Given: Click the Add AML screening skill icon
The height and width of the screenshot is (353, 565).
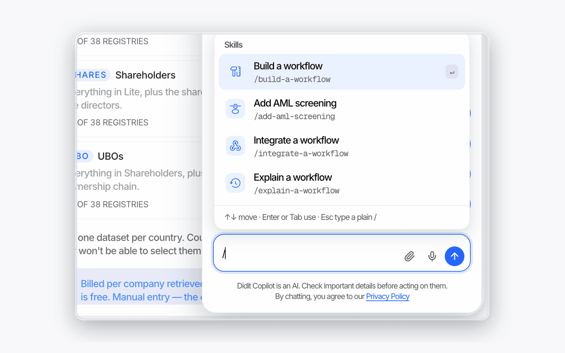Looking at the screenshot, I should click(x=236, y=109).
